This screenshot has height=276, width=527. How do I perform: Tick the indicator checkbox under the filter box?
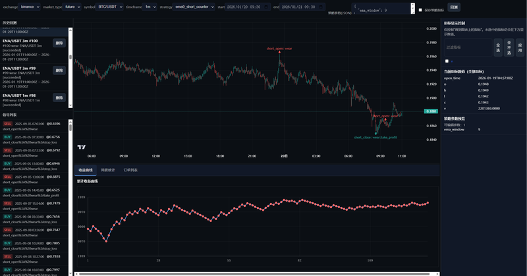(447, 61)
